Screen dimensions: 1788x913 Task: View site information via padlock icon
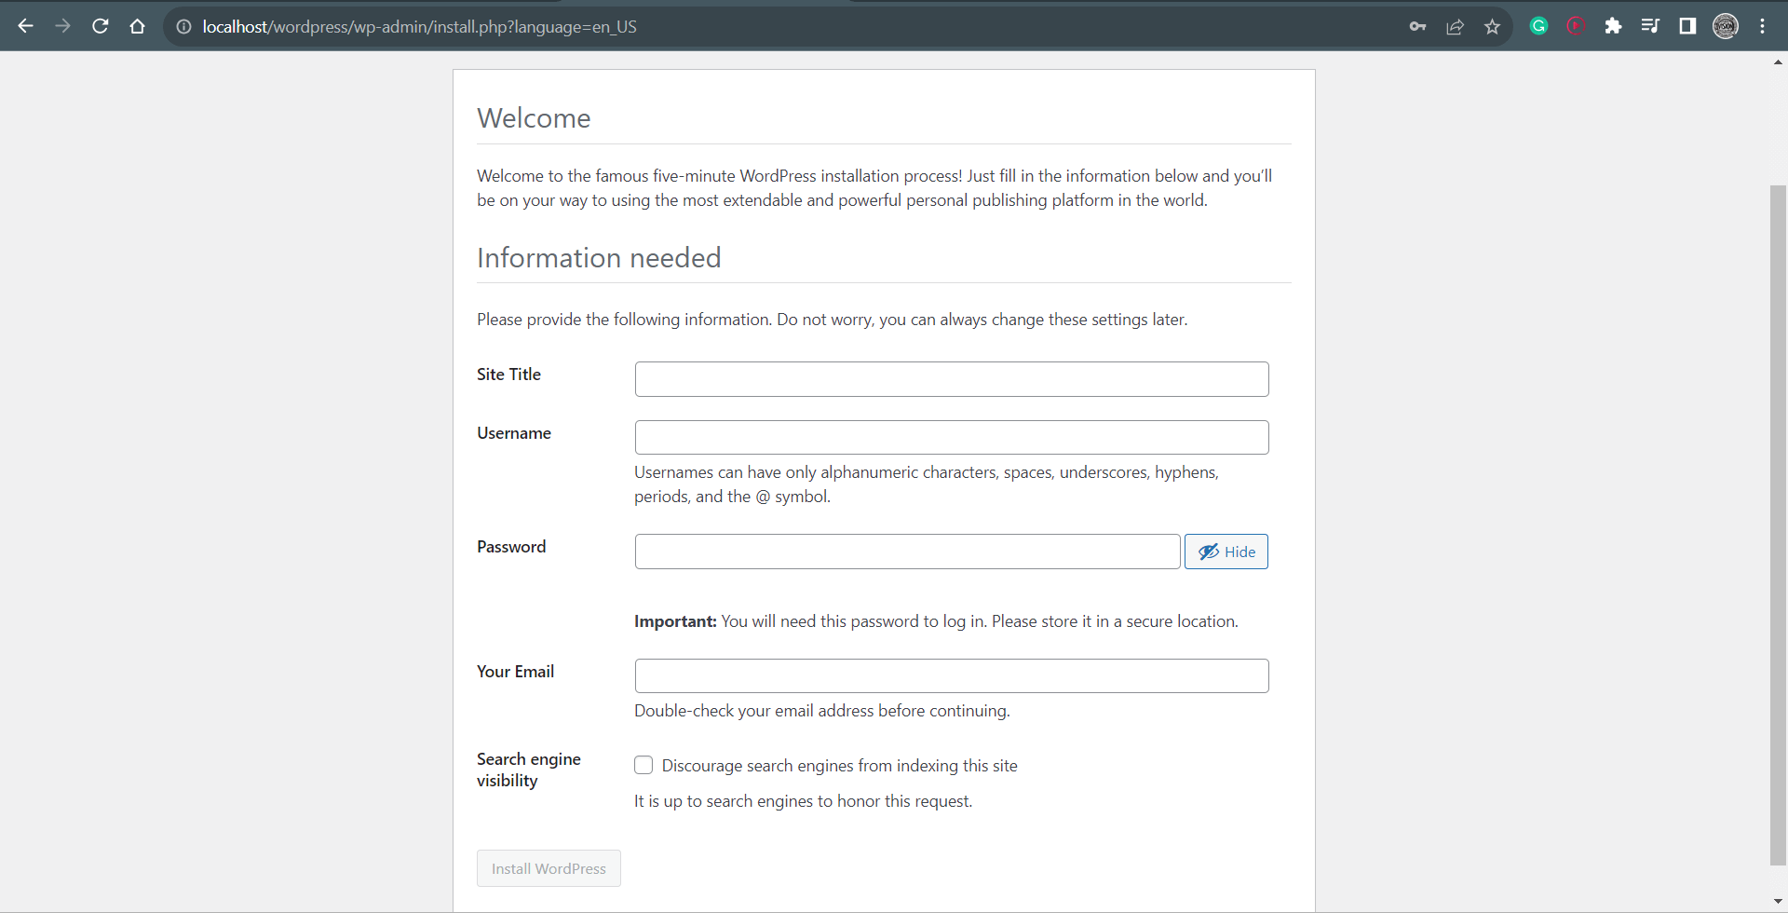[183, 26]
